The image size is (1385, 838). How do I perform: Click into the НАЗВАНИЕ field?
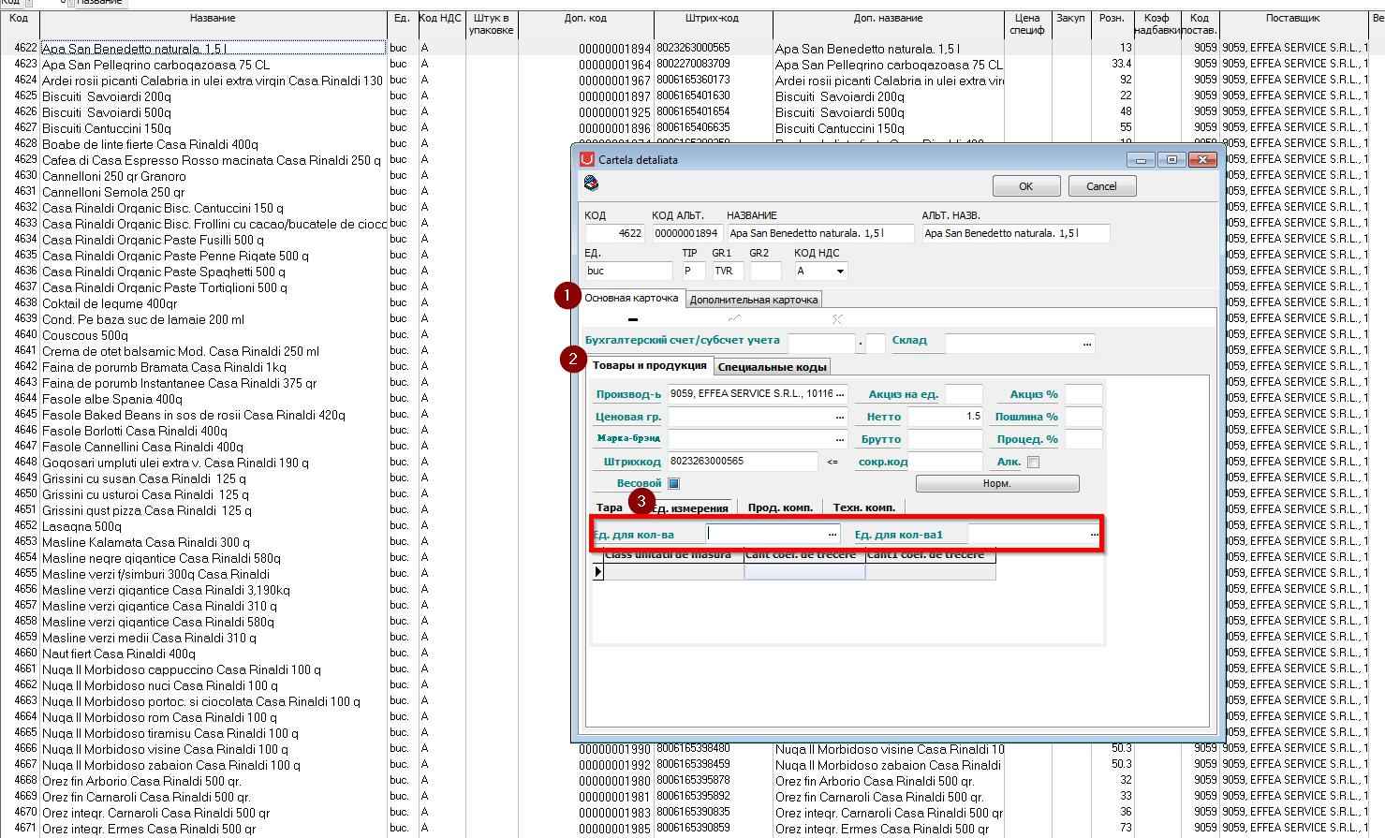click(x=820, y=233)
